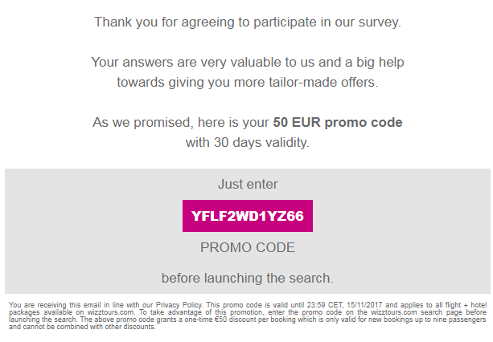Click 'As we promised, here is your' text

pos(181,122)
